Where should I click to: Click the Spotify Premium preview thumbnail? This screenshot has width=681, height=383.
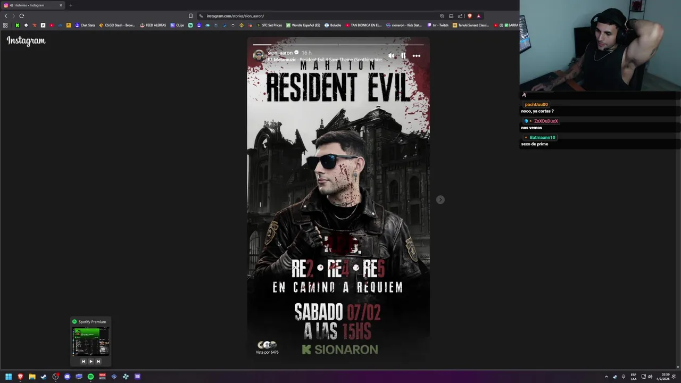click(x=90, y=342)
